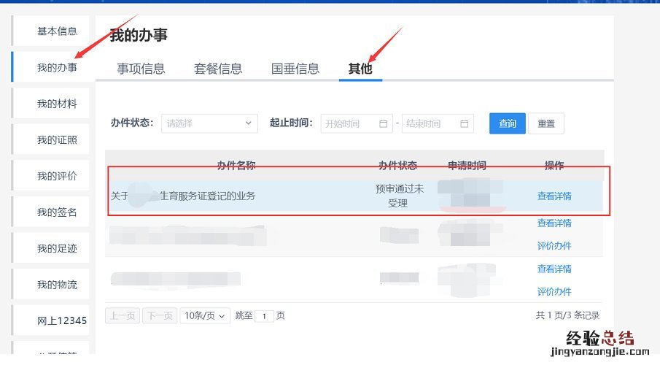Screen dimensions: 660x365
Task: Select the 其他 tab
Action: pos(360,69)
